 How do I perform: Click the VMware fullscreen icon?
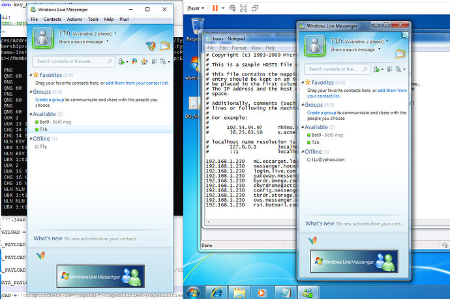243,8
